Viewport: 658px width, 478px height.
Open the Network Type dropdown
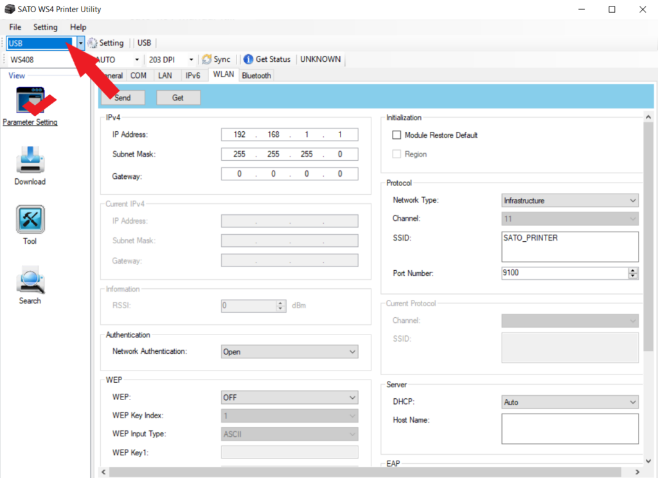tap(570, 201)
